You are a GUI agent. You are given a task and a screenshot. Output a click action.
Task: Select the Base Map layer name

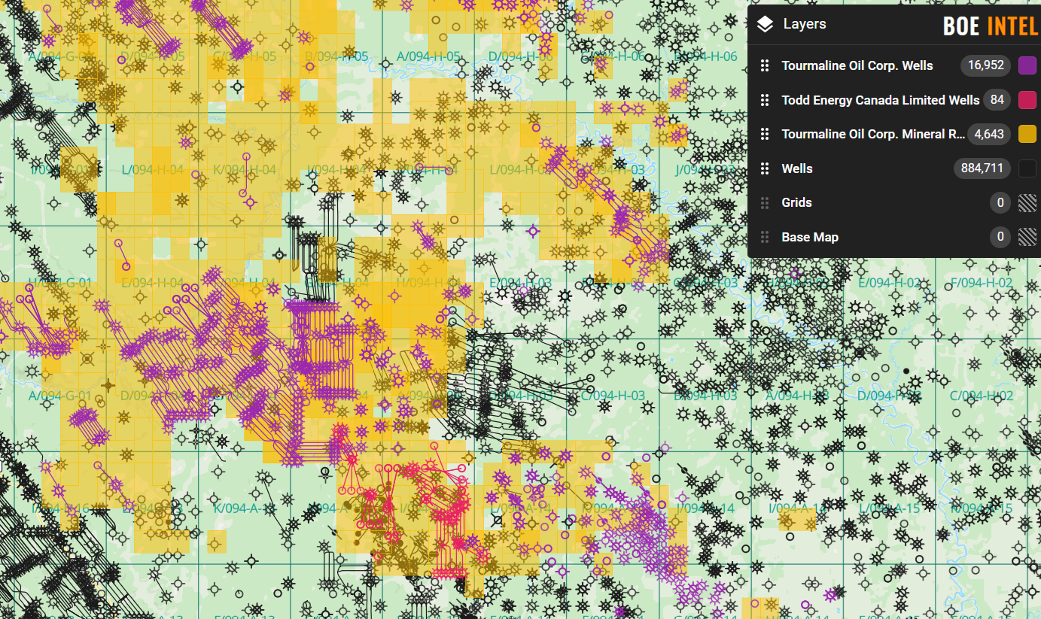(809, 237)
